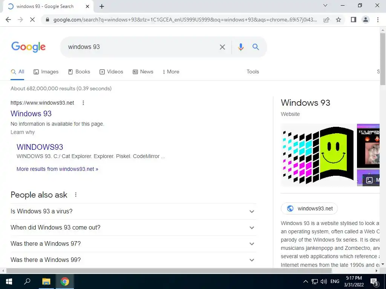Open the Windows 93 result link
386x289 pixels.
pyautogui.click(x=31, y=114)
